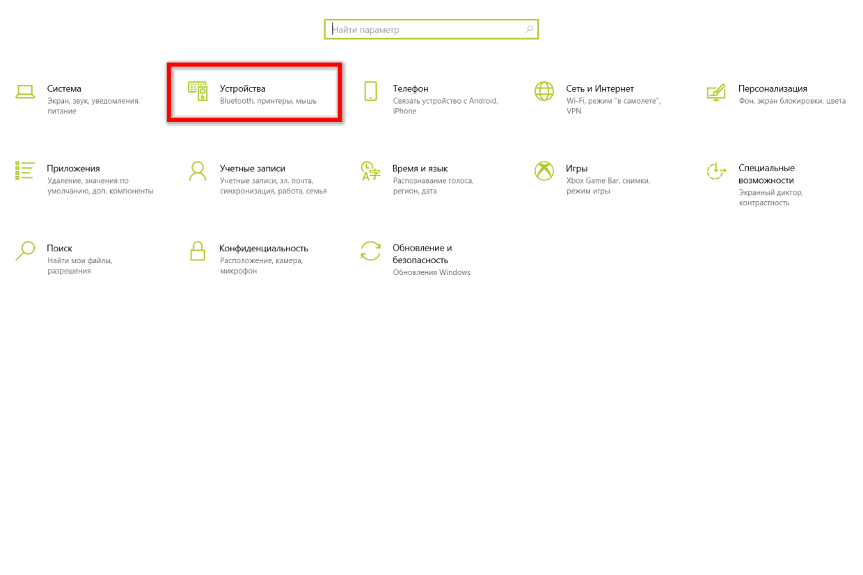The width and height of the screenshot is (863, 575).
Task: Go to Сеть и Интернет title
Action: 600,88
